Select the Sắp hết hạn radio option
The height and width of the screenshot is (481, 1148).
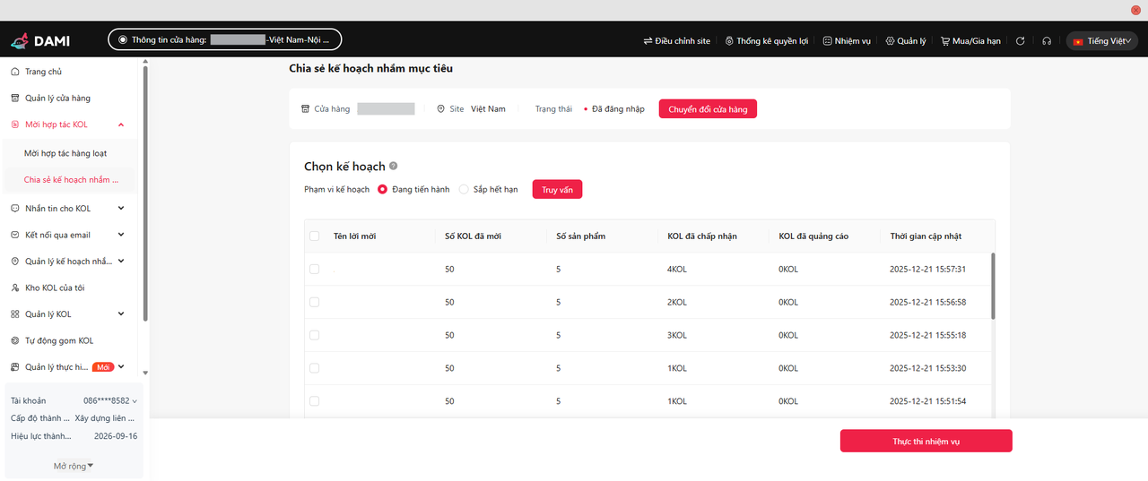point(464,190)
